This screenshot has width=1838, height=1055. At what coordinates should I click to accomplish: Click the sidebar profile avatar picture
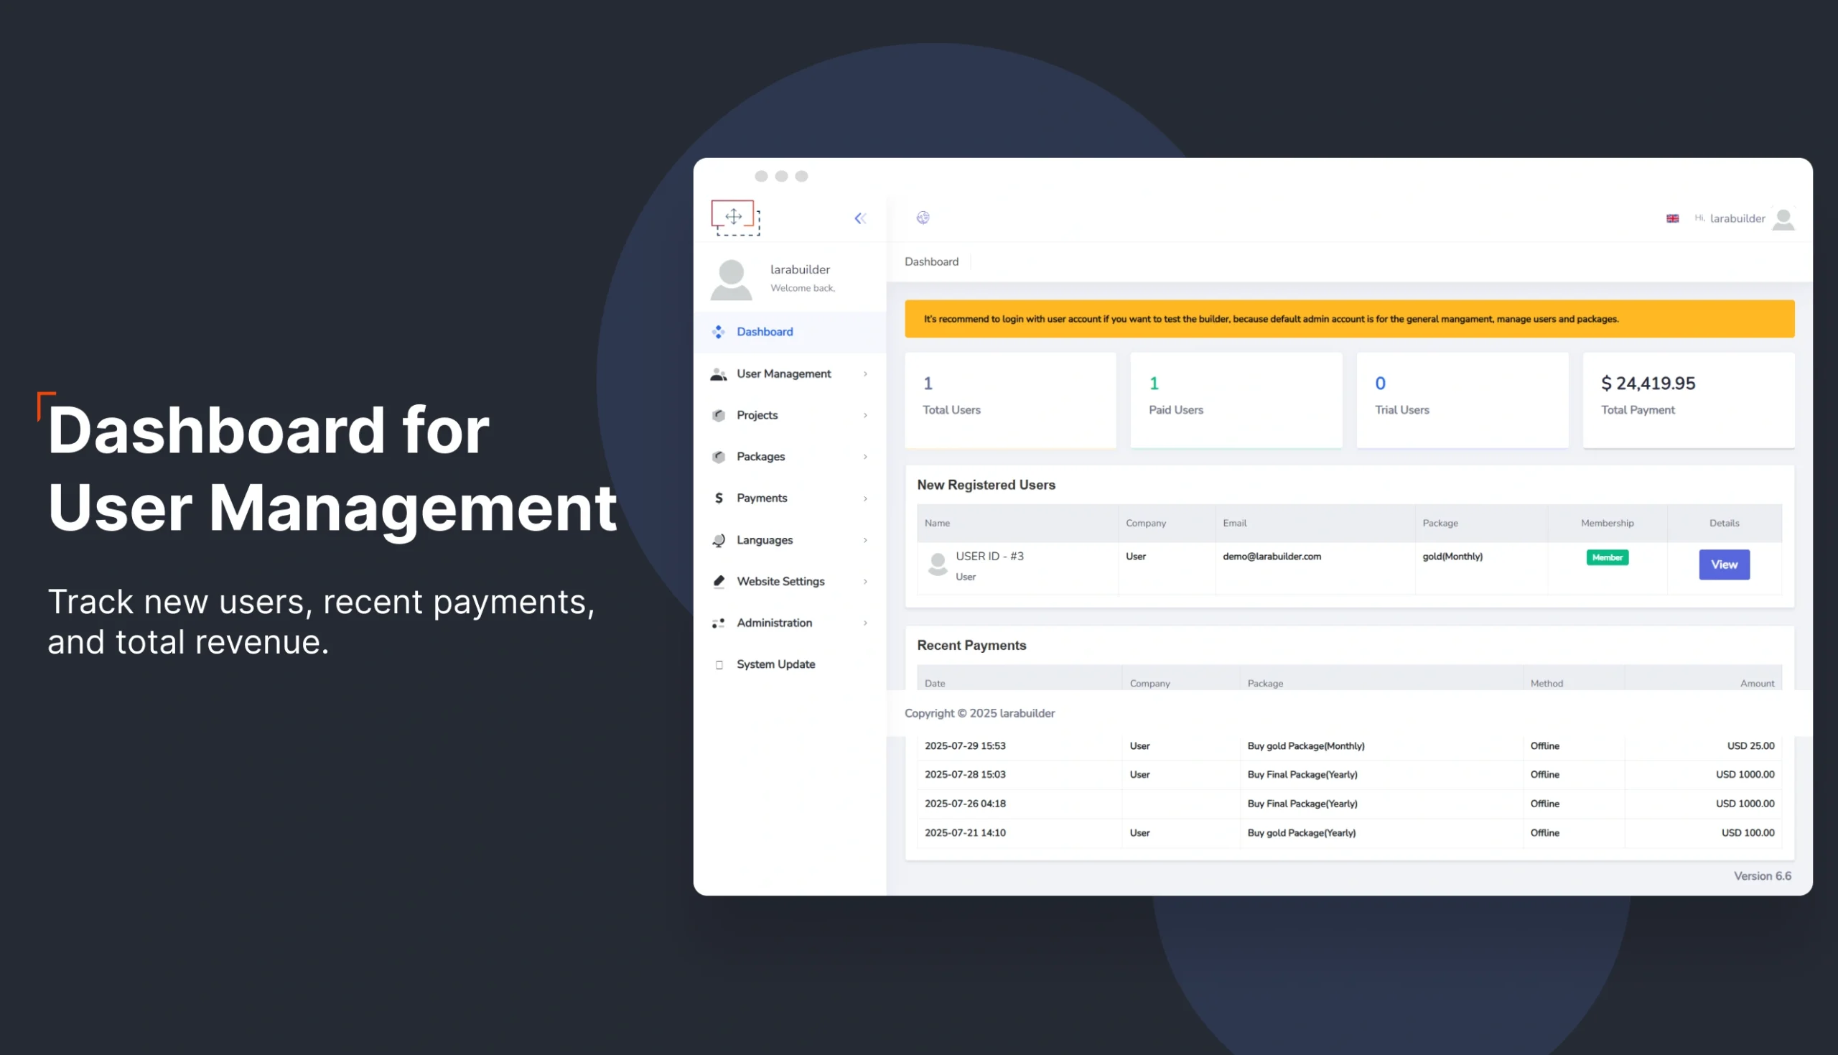click(731, 279)
